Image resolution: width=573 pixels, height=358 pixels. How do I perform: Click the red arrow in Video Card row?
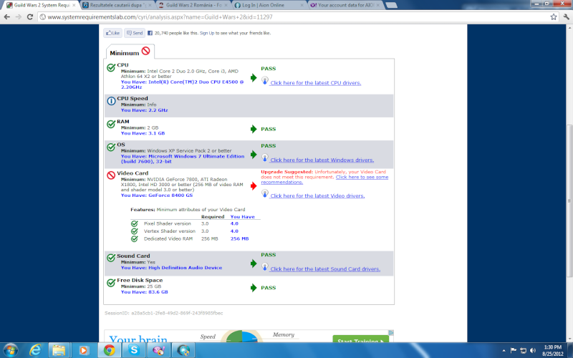point(254,186)
